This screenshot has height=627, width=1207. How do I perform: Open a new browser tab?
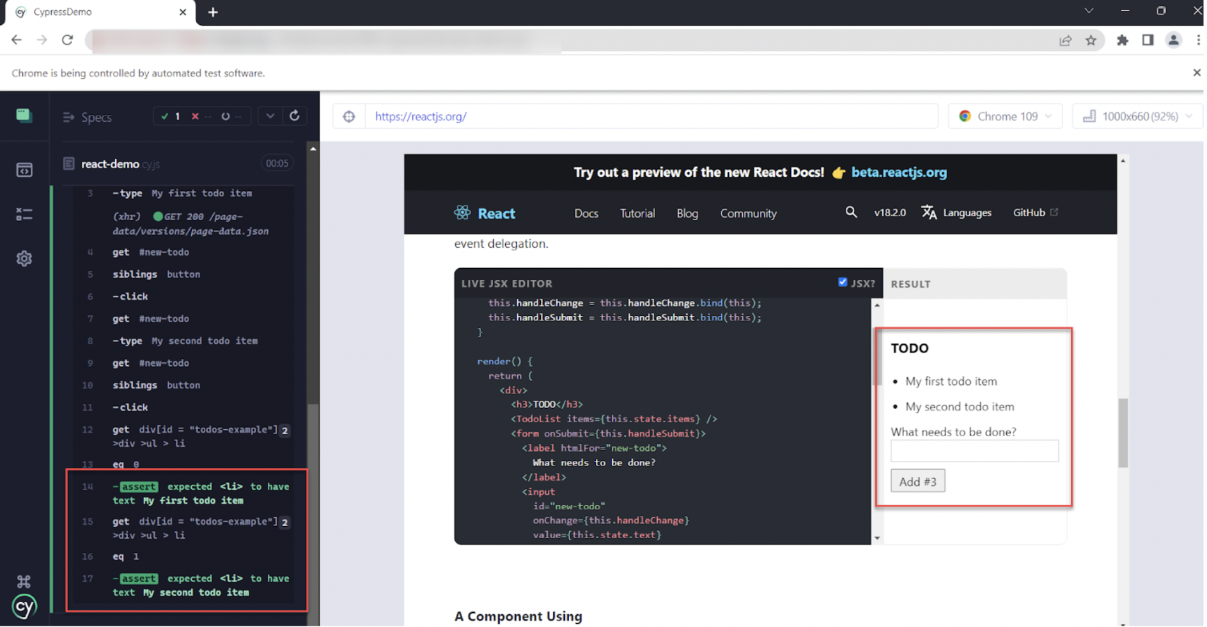pyautogui.click(x=213, y=12)
